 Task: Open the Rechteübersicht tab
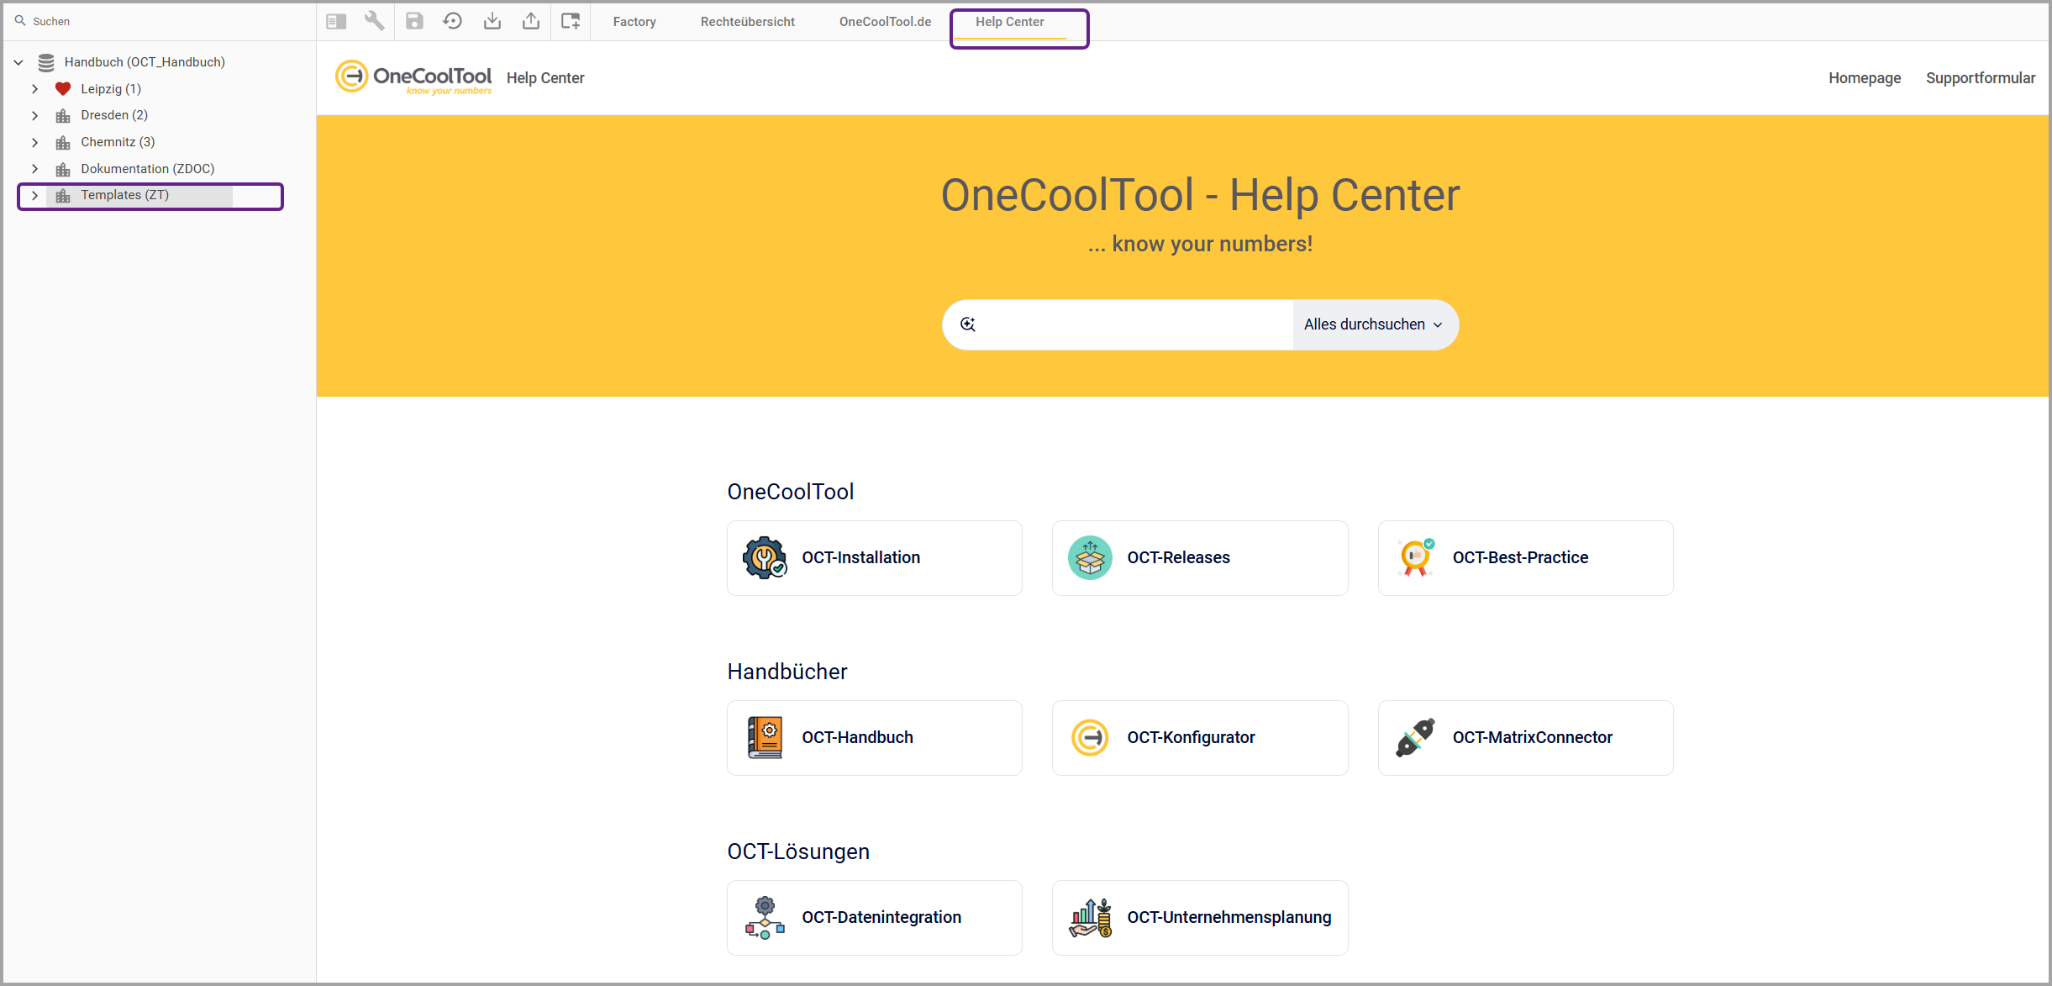pos(748,22)
